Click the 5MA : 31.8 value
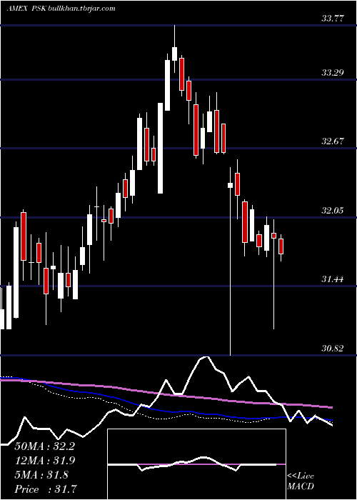The height and width of the screenshot is (500, 357). (41, 475)
